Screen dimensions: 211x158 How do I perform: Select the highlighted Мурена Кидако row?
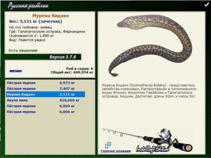[x=45, y=94]
